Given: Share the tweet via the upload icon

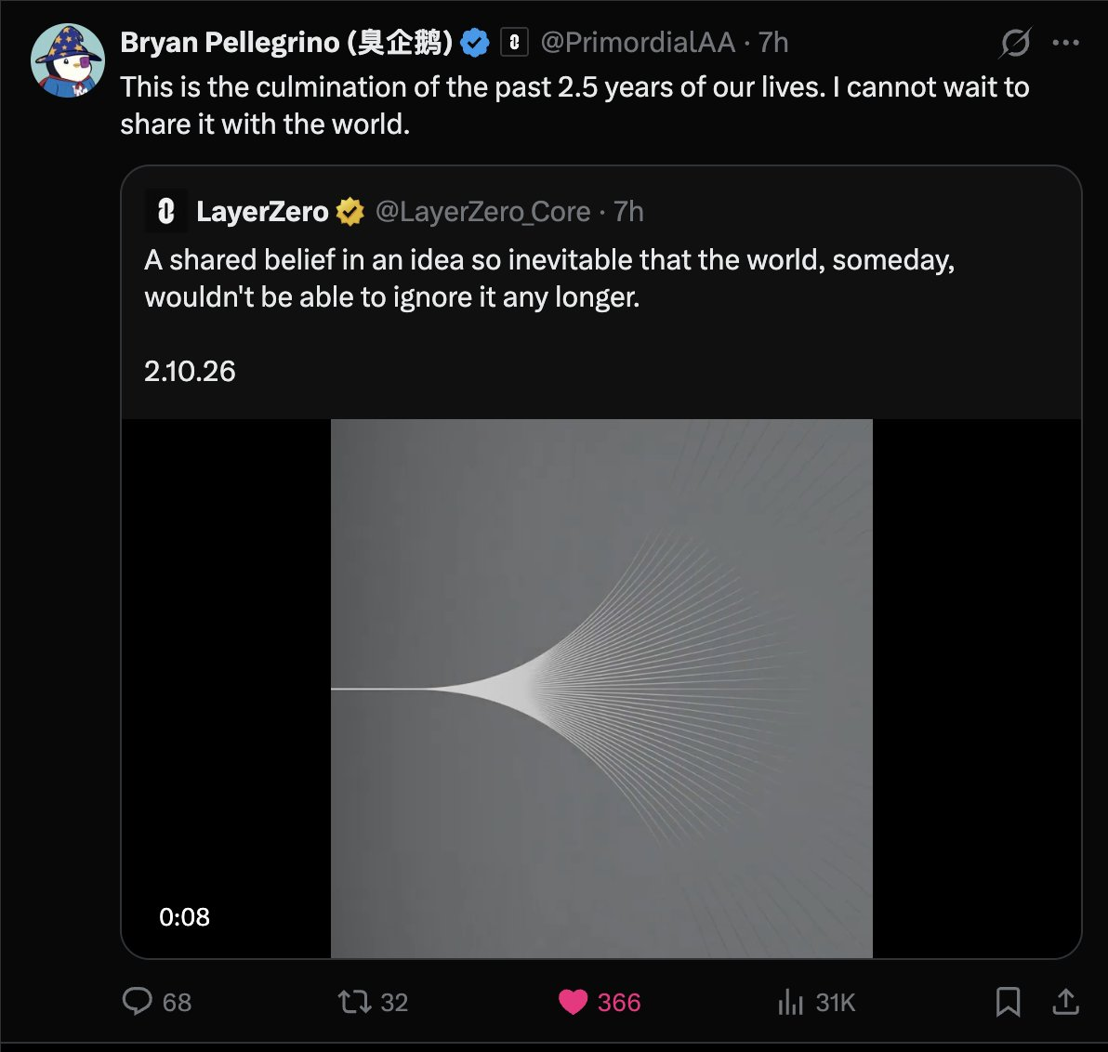Looking at the screenshot, I should [1065, 1002].
